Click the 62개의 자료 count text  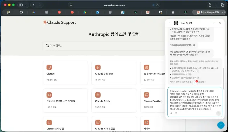(149, 80)
